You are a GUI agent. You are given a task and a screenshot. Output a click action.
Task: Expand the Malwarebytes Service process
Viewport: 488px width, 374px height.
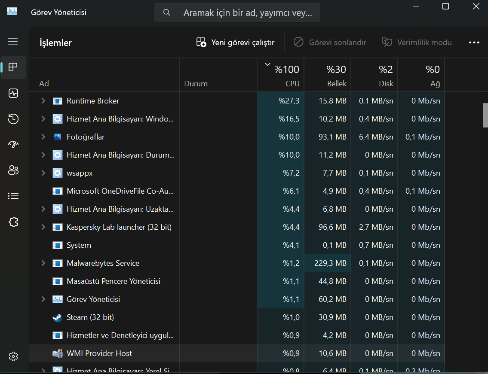43,263
